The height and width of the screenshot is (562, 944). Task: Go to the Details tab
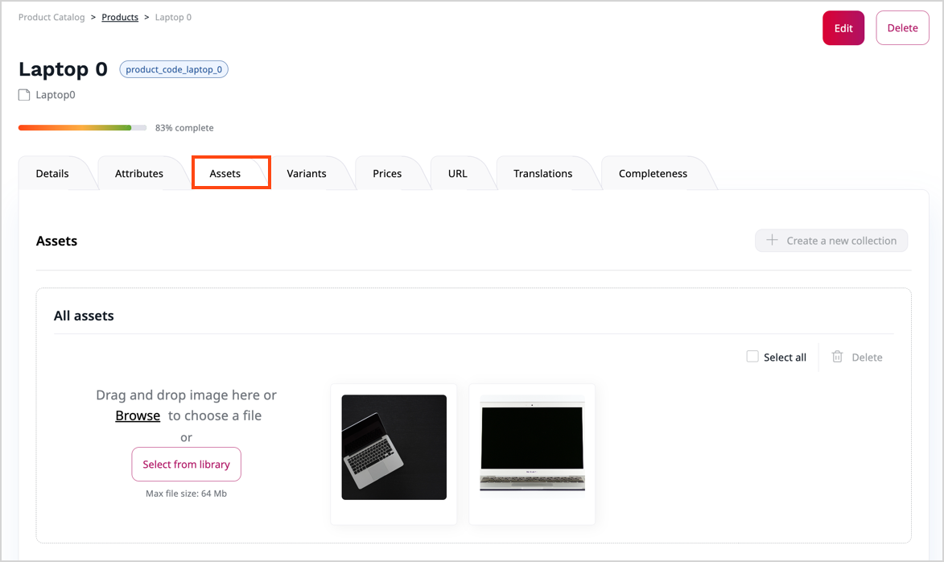click(x=52, y=172)
